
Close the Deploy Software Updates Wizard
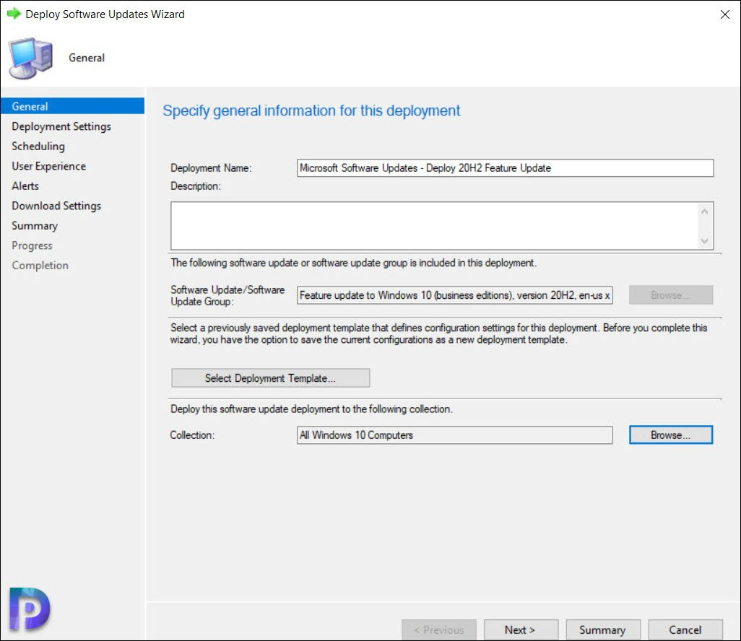click(724, 14)
